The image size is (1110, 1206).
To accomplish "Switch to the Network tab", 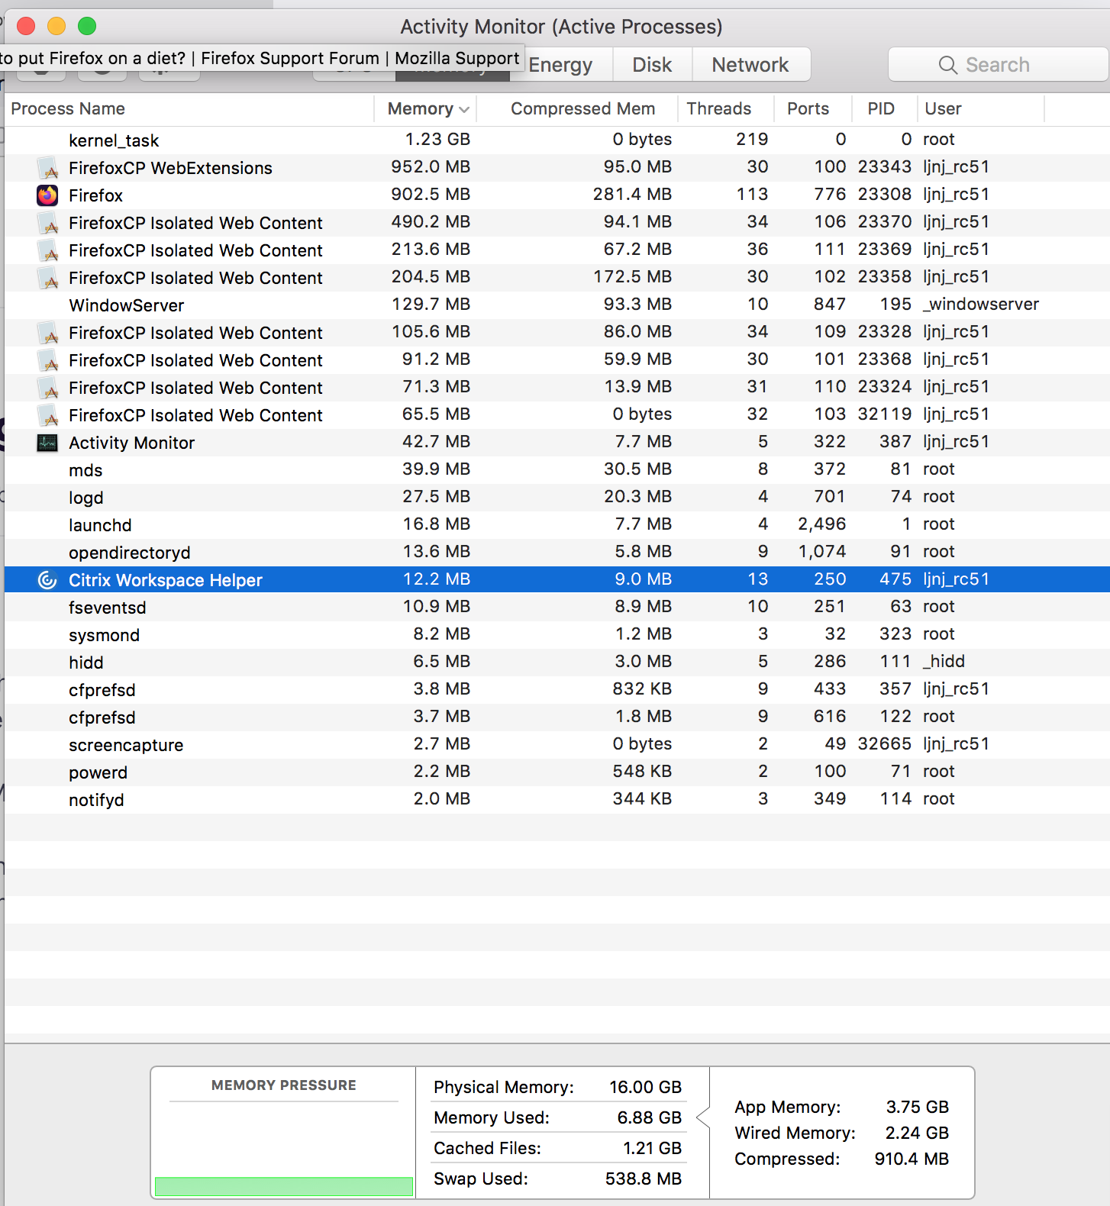I will (750, 65).
